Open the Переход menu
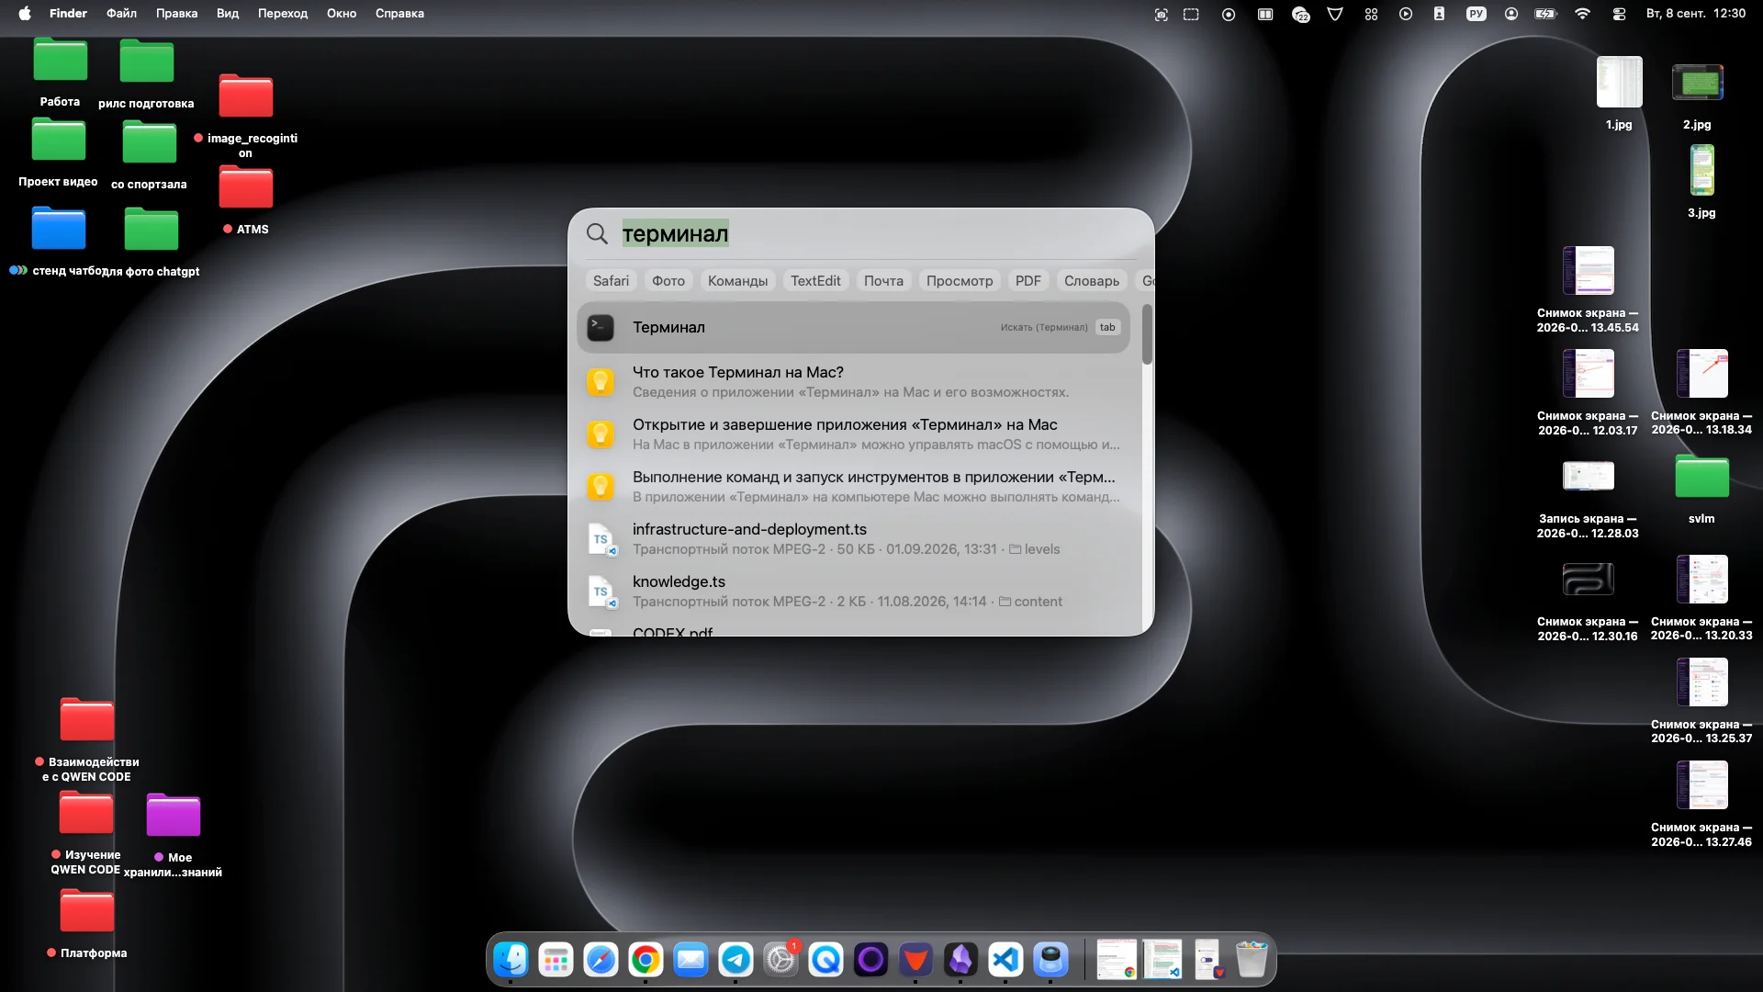1763x992 pixels. click(x=283, y=14)
